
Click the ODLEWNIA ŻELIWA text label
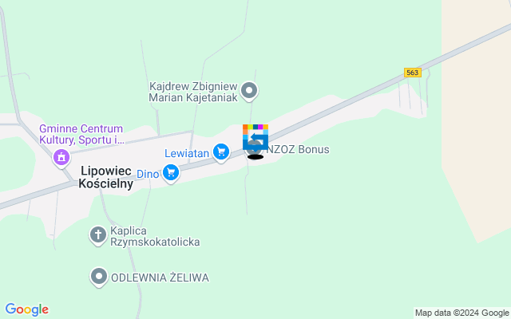coord(160,278)
